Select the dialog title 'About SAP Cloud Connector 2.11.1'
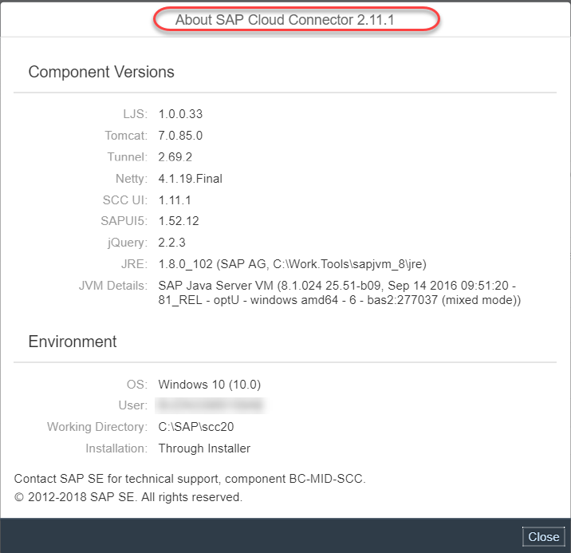Viewport: 571px width, 553px height. [x=285, y=20]
